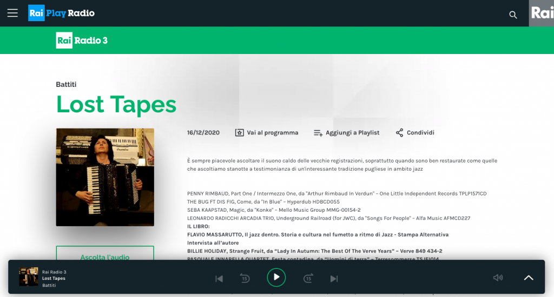Skip to next track in player
Image resolution: width=554 pixels, height=297 pixels.
[334, 279]
